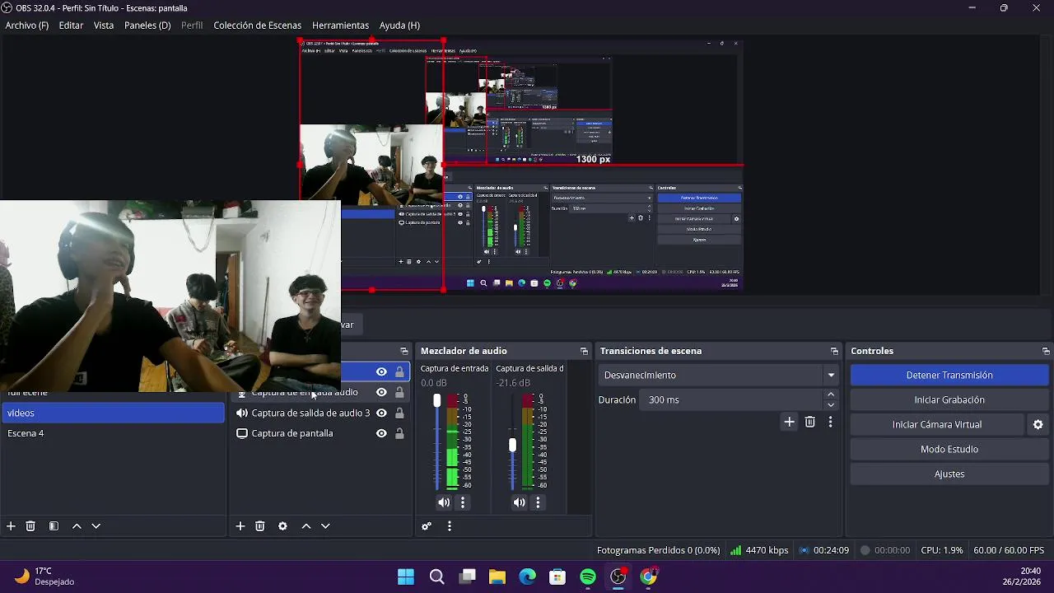Image resolution: width=1054 pixels, height=593 pixels.
Task: Hide Captura de salida de audio 3
Action: click(x=381, y=413)
